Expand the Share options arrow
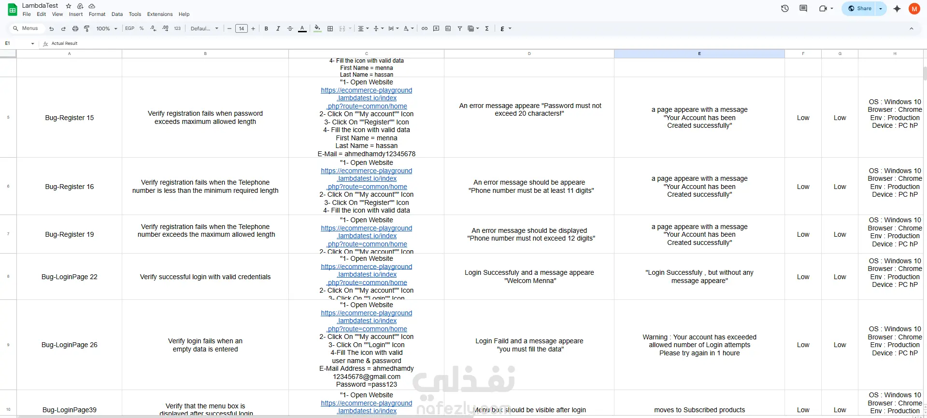 point(881,8)
